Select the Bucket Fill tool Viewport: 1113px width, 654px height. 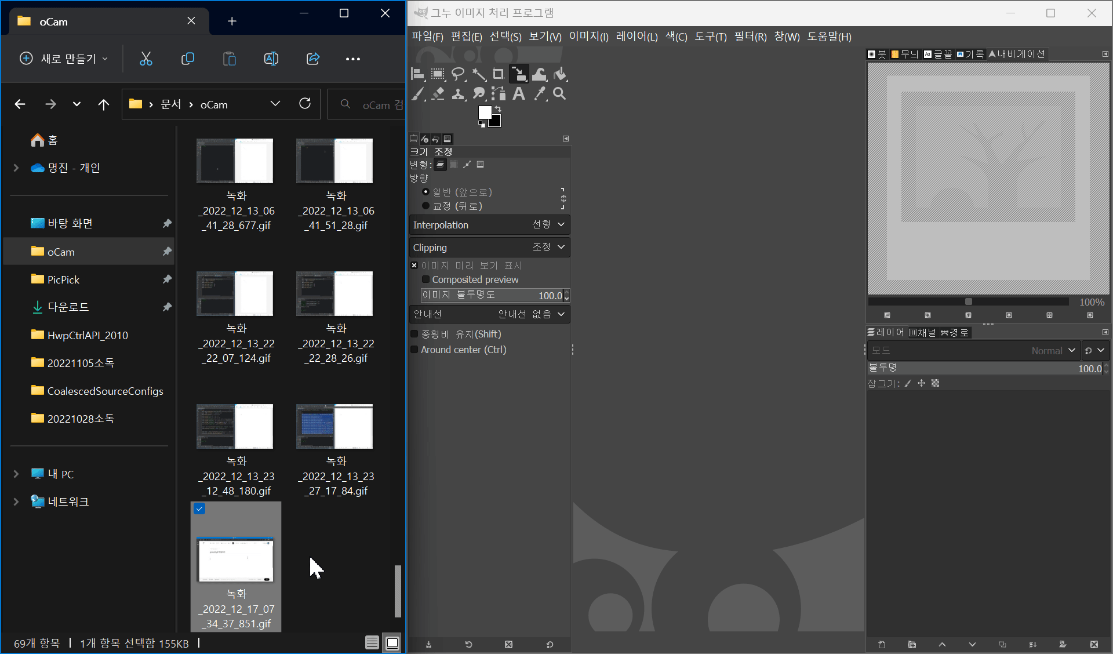(x=559, y=74)
